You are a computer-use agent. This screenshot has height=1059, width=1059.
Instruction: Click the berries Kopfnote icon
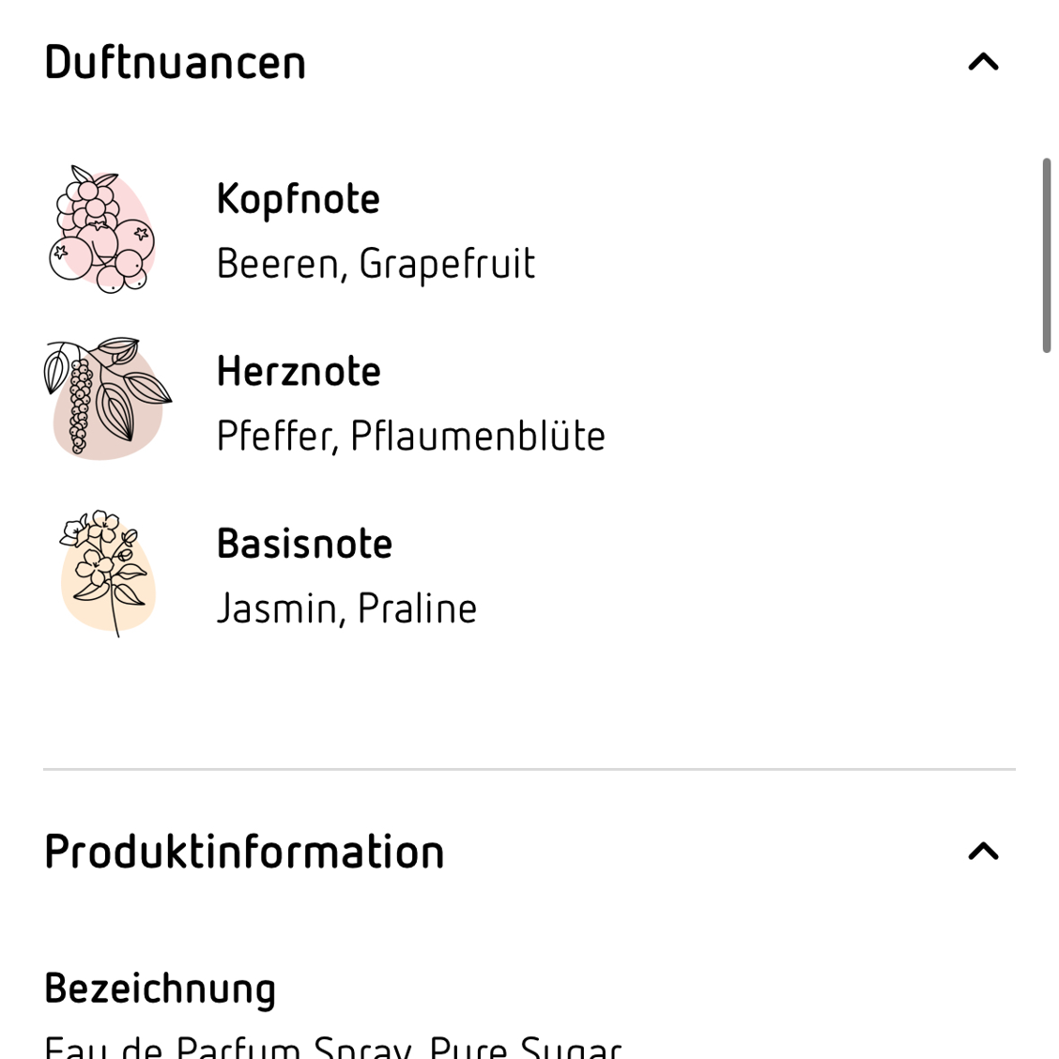coord(102,230)
